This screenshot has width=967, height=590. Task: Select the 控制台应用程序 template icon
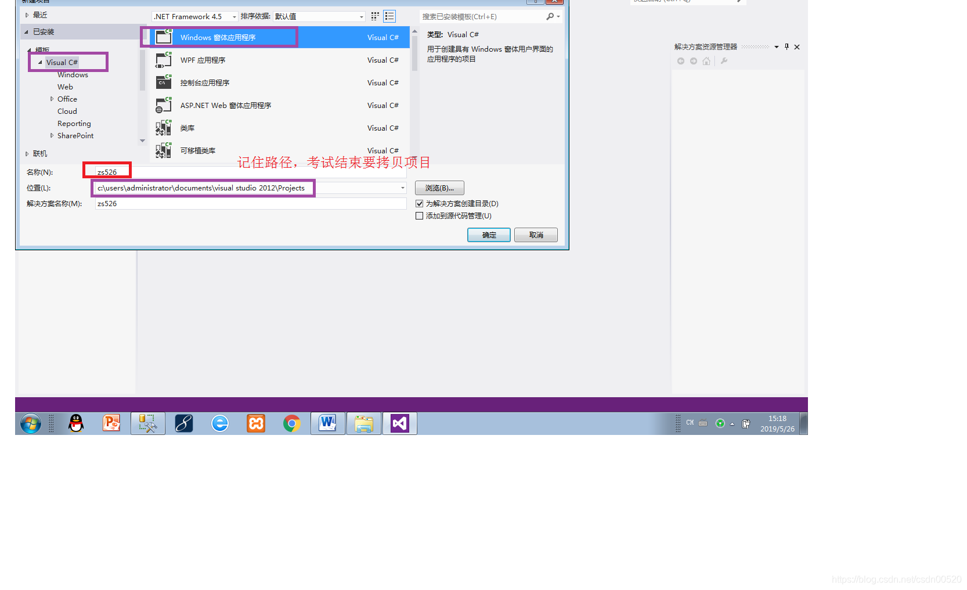164,82
